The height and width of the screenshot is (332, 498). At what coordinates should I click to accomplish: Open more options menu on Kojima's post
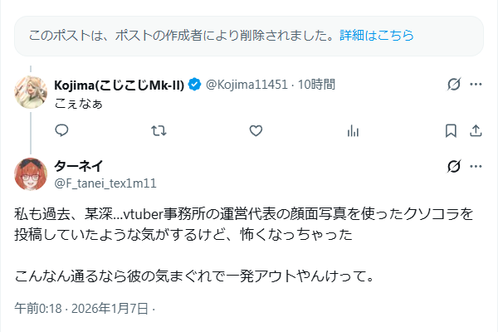476,84
